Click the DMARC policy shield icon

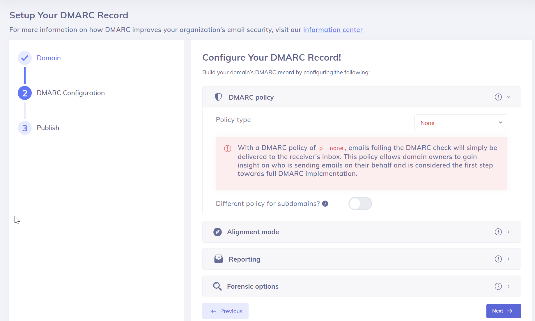coord(218,97)
